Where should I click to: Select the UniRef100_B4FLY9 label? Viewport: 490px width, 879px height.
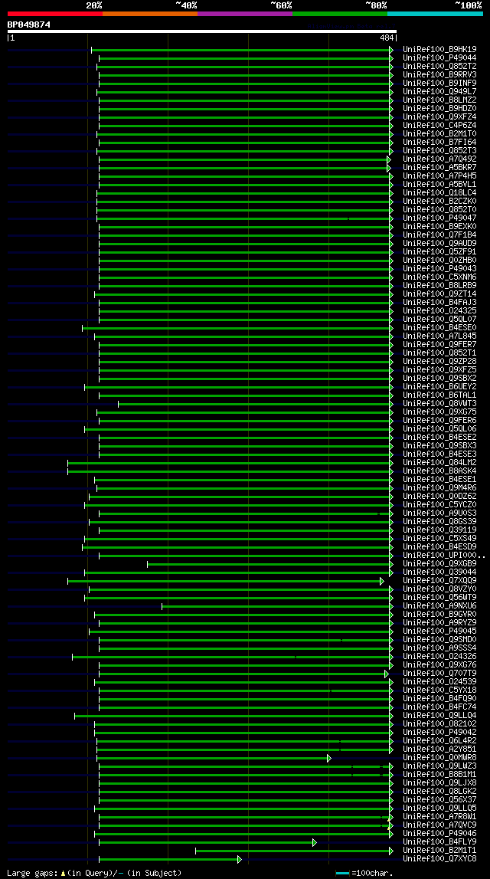point(439,842)
